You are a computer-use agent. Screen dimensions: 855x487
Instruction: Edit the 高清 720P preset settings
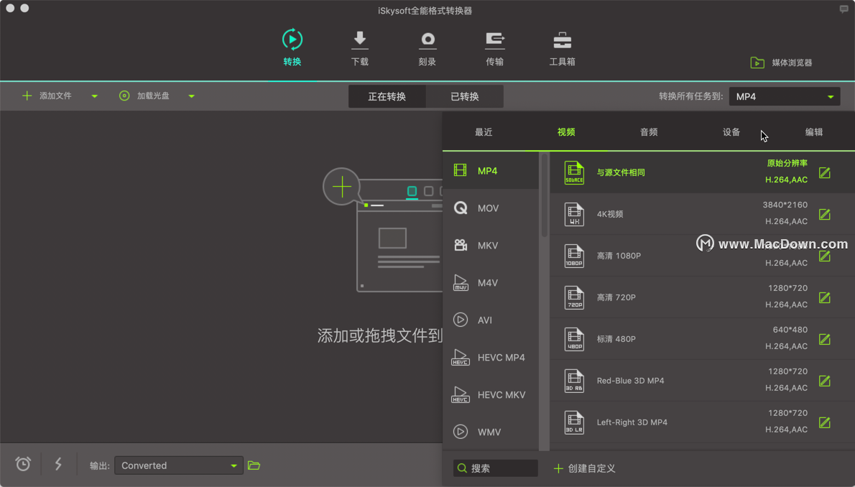click(825, 298)
